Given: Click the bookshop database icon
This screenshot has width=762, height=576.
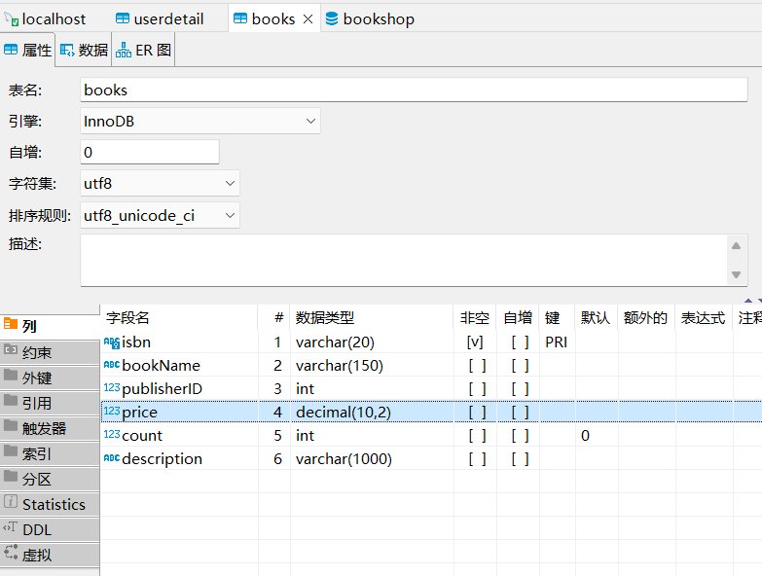Looking at the screenshot, I should 332,18.
